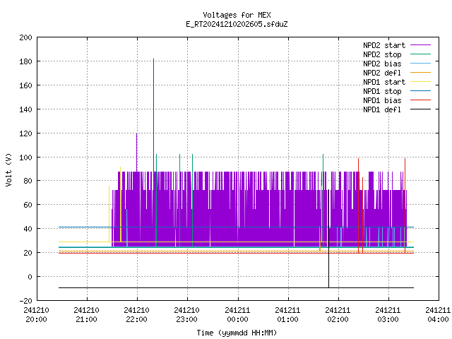Click the 'NPD1 start' legend label
Viewport: 452px width, 339px height.
click(x=384, y=82)
